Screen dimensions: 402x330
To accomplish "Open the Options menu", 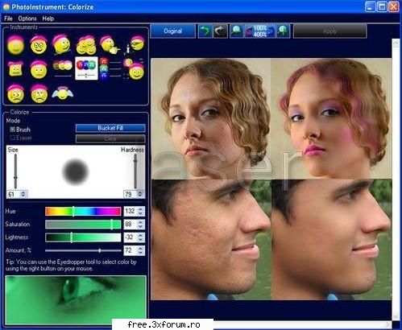I will click(x=27, y=19).
